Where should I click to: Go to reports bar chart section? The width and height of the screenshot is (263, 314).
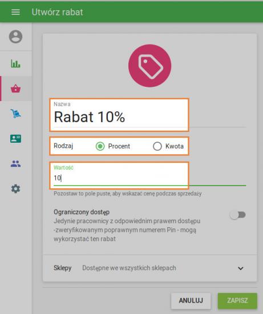[15, 64]
